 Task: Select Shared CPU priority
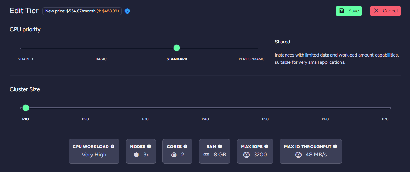(x=25, y=59)
